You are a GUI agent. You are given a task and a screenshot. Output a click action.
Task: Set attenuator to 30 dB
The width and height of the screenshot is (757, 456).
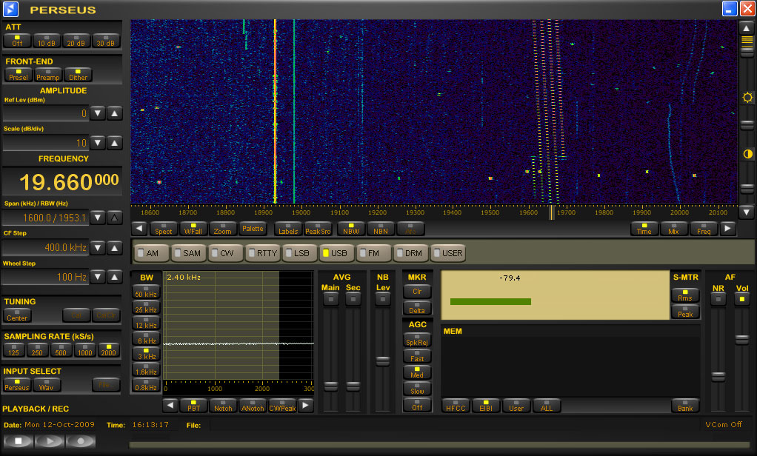point(106,41)
